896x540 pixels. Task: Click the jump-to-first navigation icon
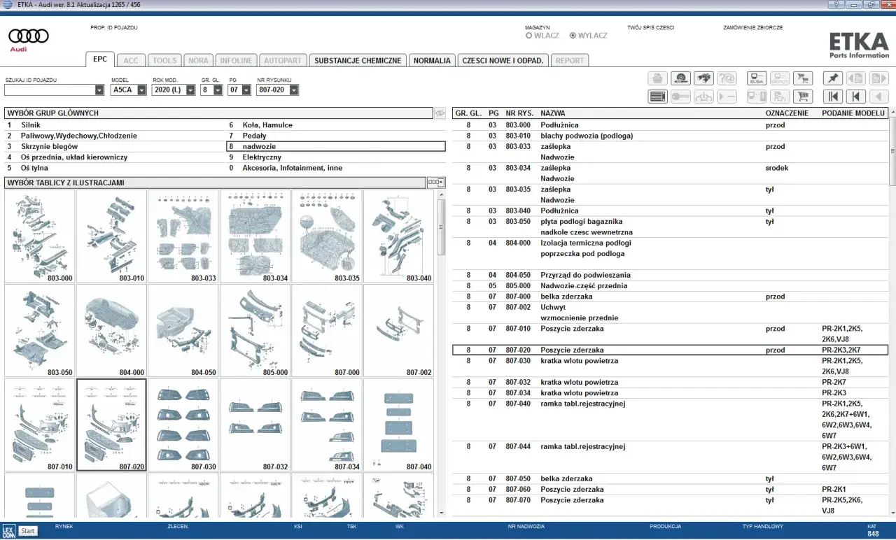[832, 97]
